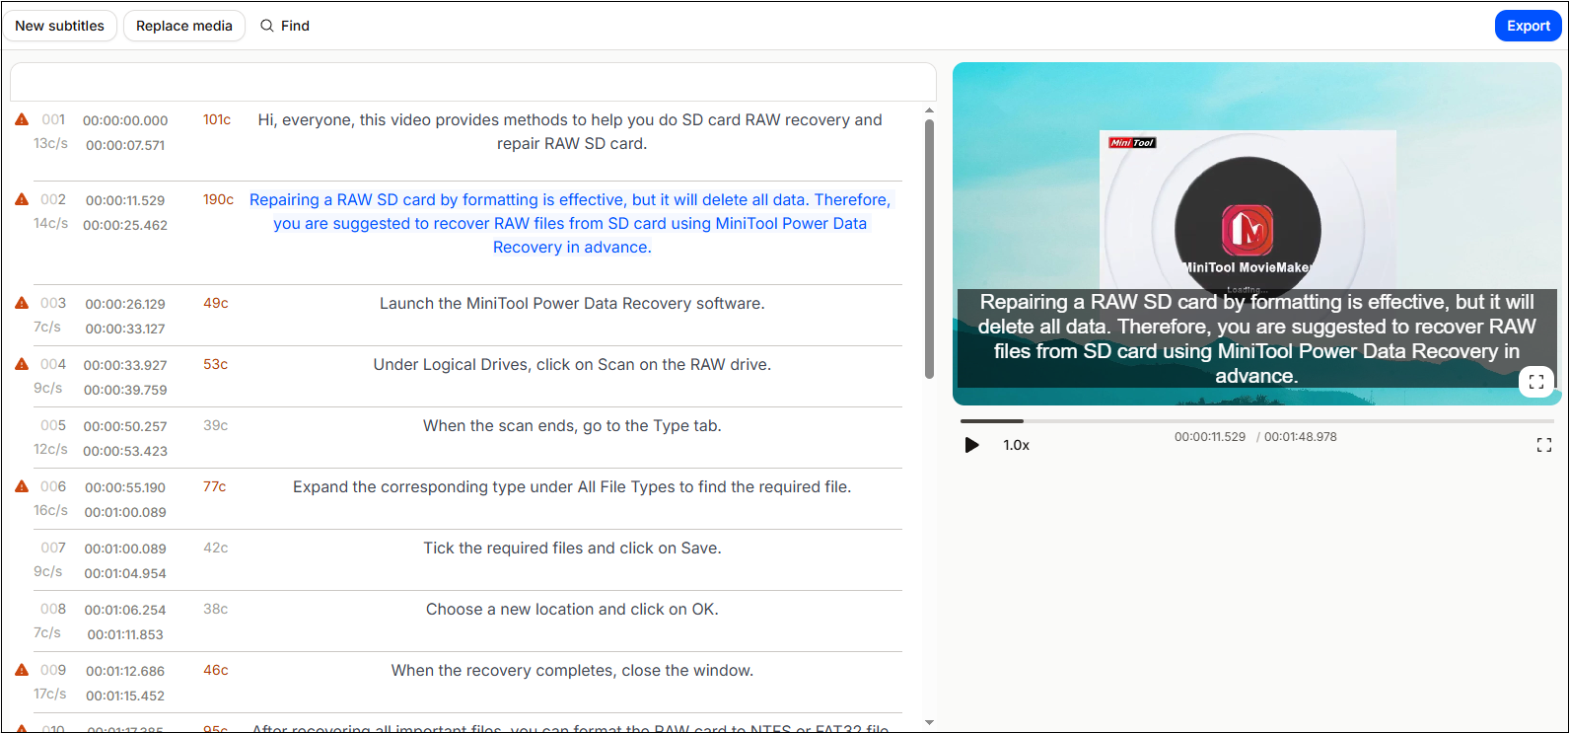Select subtitle 'When the scan ends, go to the Type tab.'
Screen dimensions: 1569x733
coord(572,425)
